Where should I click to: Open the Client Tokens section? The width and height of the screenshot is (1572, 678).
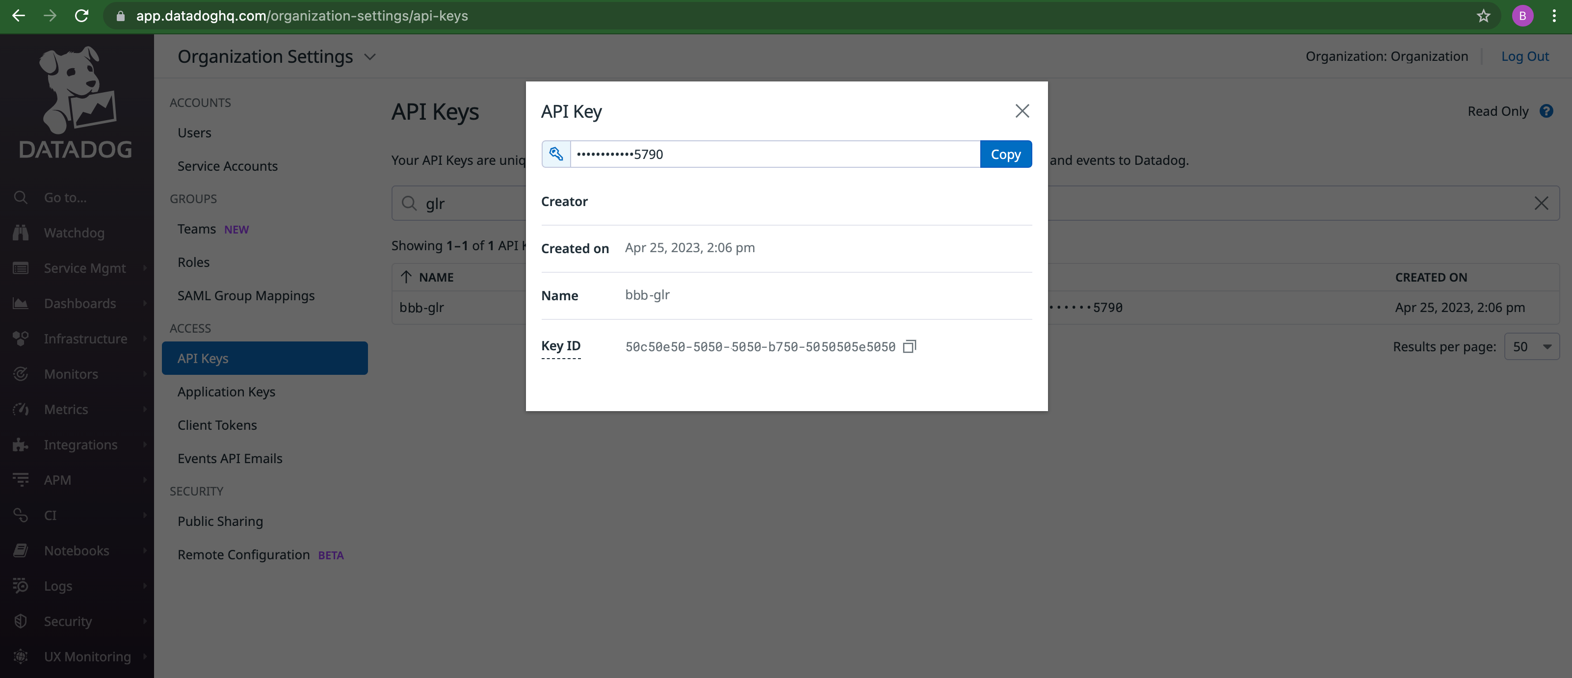pyautogui.click(x=217, y=425)
